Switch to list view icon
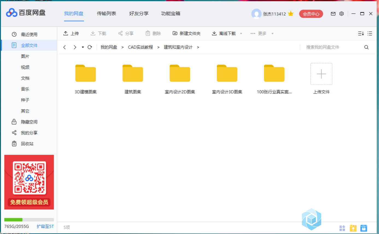This screenshot has width=379, height=234. click(x=370, y=33)
